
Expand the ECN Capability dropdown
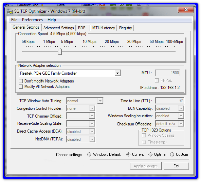[x=181, y=108]
